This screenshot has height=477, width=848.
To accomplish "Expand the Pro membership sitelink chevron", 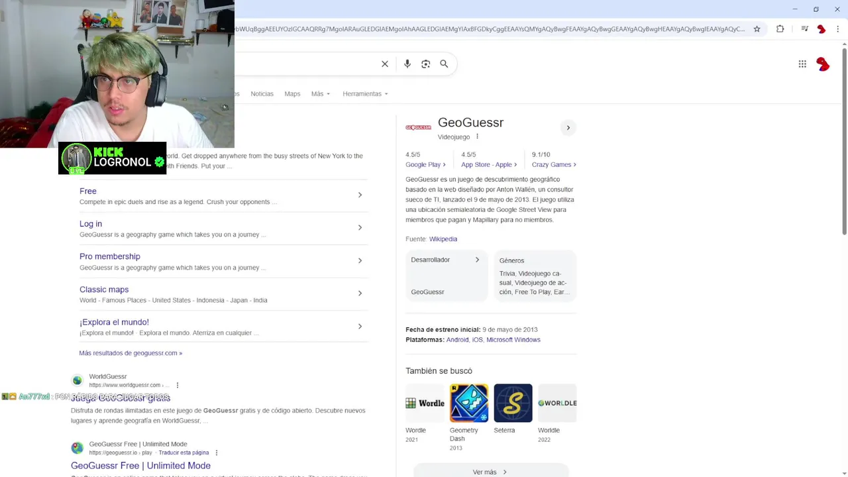I will pyautogui.click(x=360, y=260).
